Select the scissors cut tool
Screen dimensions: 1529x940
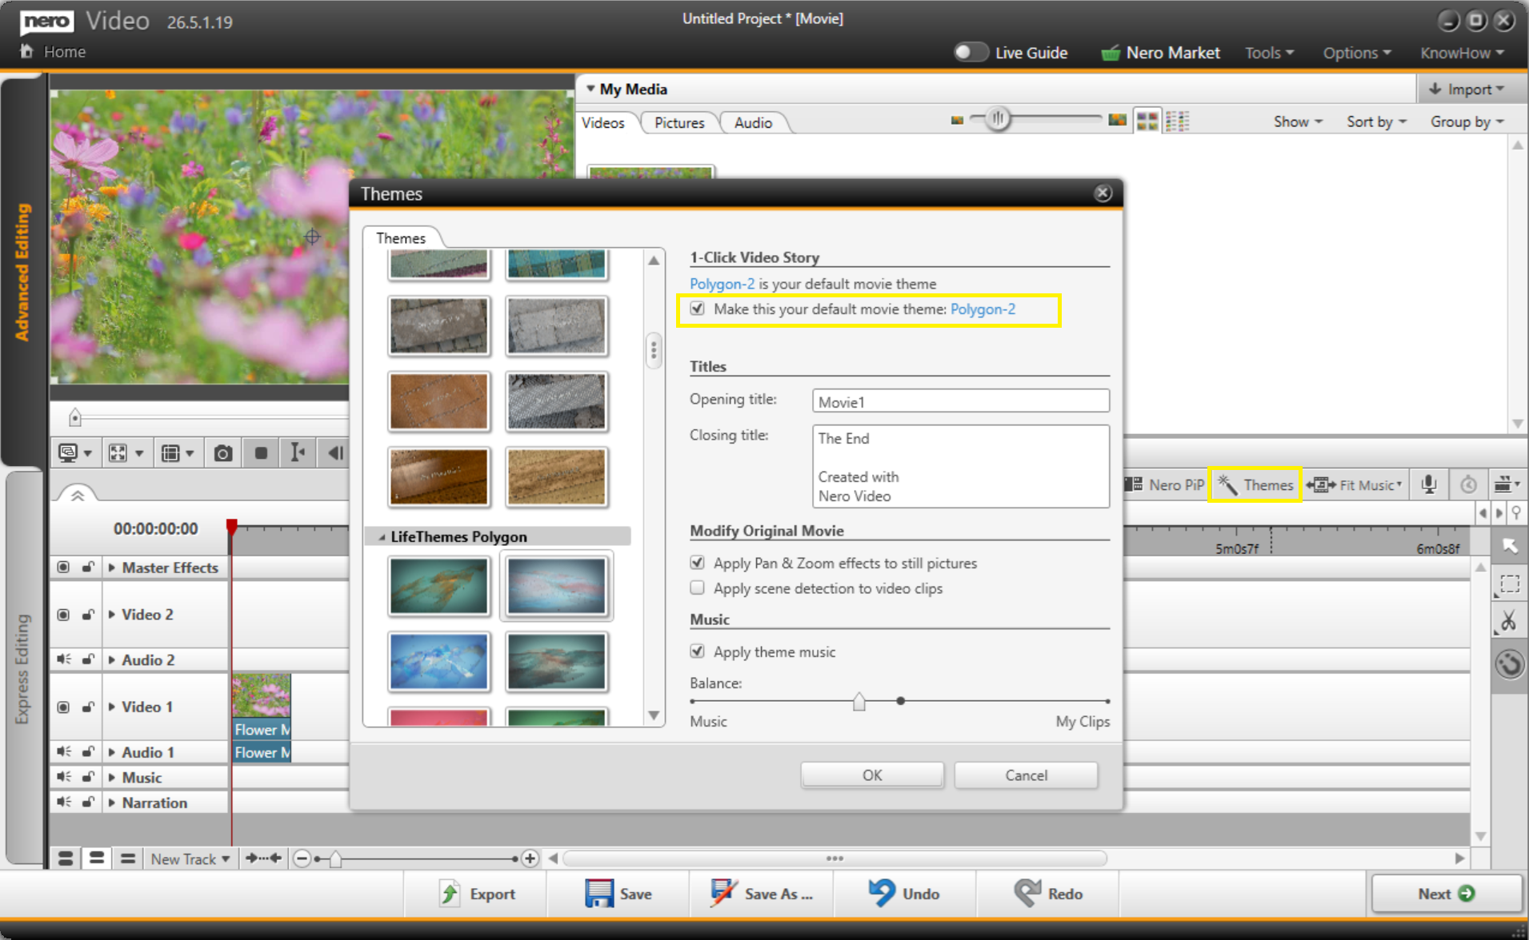1509,621
